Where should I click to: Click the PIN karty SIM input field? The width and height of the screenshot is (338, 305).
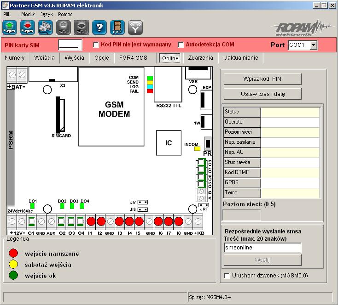[x=70, y=45]
